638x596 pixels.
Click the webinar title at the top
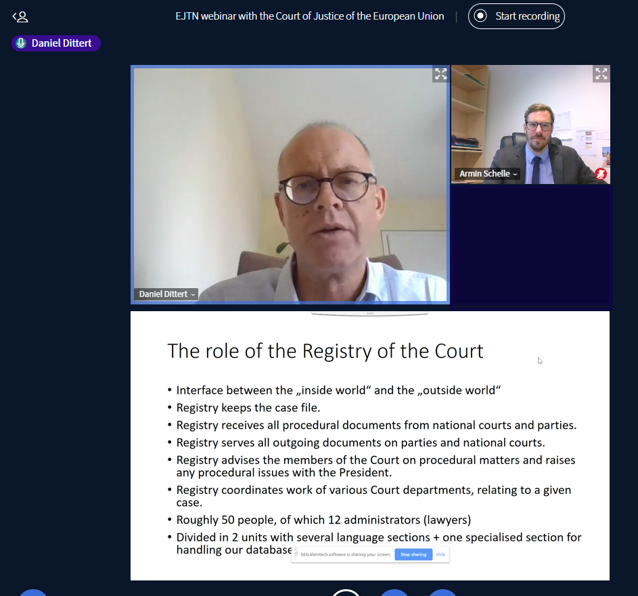310,16
